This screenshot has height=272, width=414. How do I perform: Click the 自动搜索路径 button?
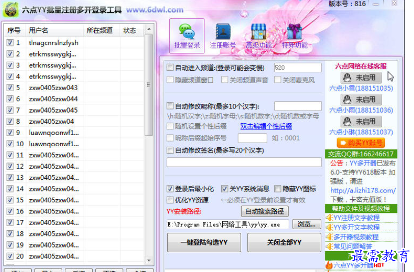(265, 211)
